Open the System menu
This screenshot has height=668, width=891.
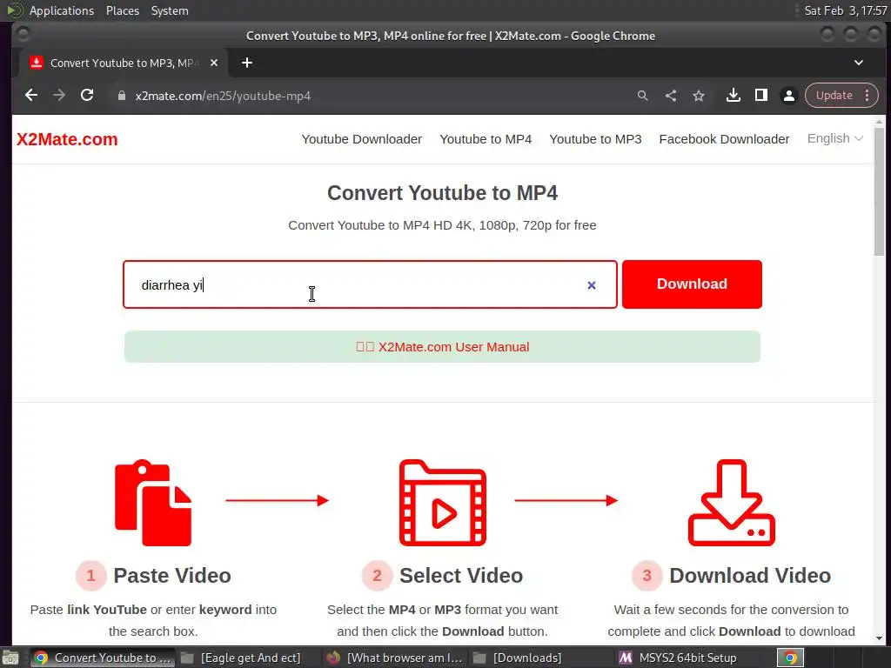170,10
